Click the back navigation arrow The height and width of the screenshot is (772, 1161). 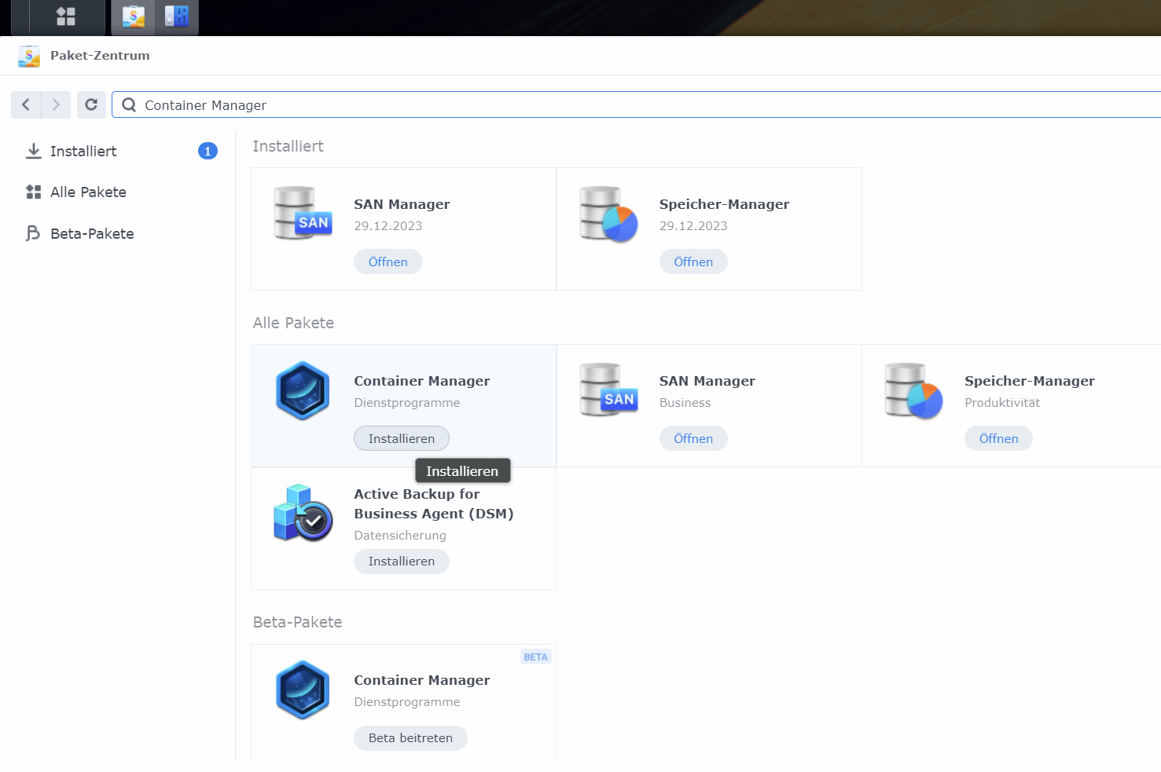point(25,104)
